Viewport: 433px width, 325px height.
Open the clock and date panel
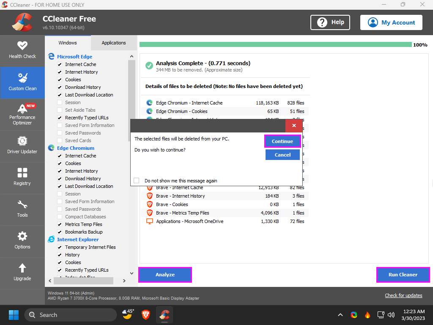pyautogui.click(x=413, y=315)
